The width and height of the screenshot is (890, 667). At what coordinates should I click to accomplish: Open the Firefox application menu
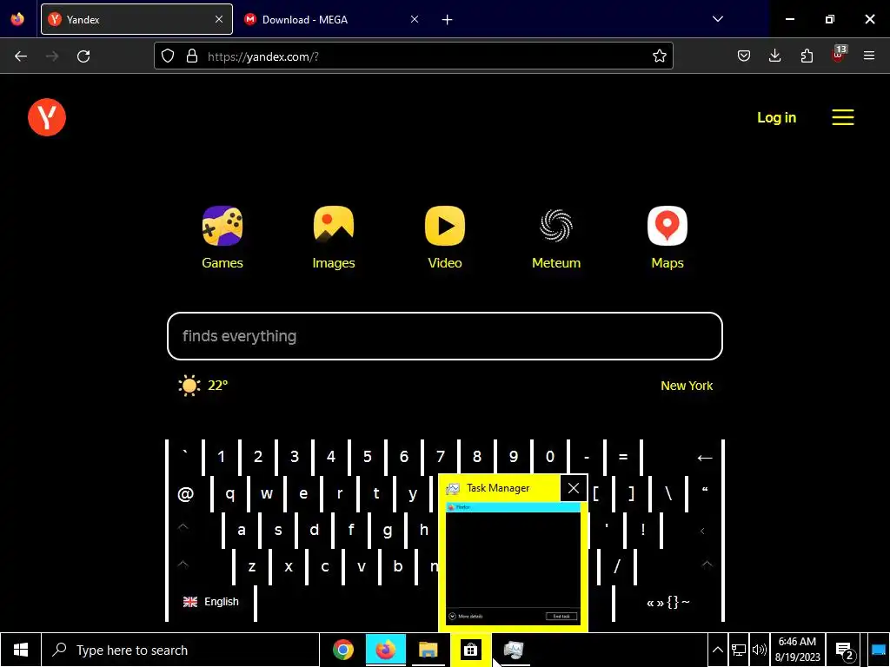[x=869, y=56]
